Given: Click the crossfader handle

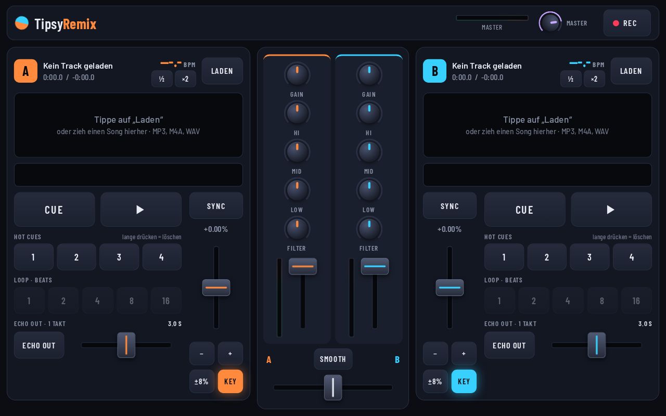Looking at the screenshot, I should [x=333, y=387].
